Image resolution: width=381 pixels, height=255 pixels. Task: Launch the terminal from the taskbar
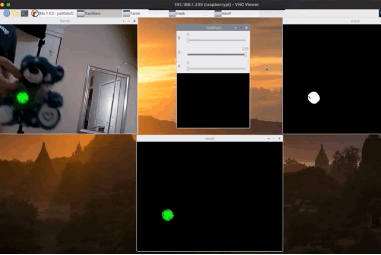coord(24,13)
